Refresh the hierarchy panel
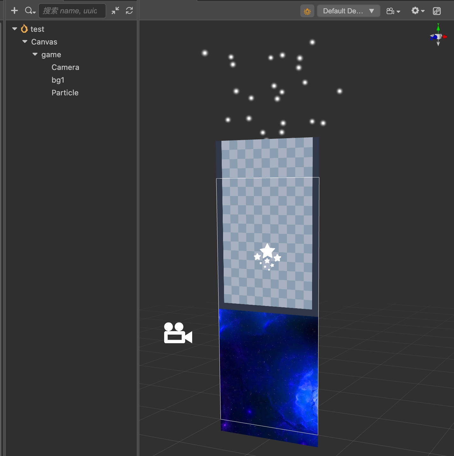Image resolution: width=454 pixels, height=456 pixels. (129, 11)
